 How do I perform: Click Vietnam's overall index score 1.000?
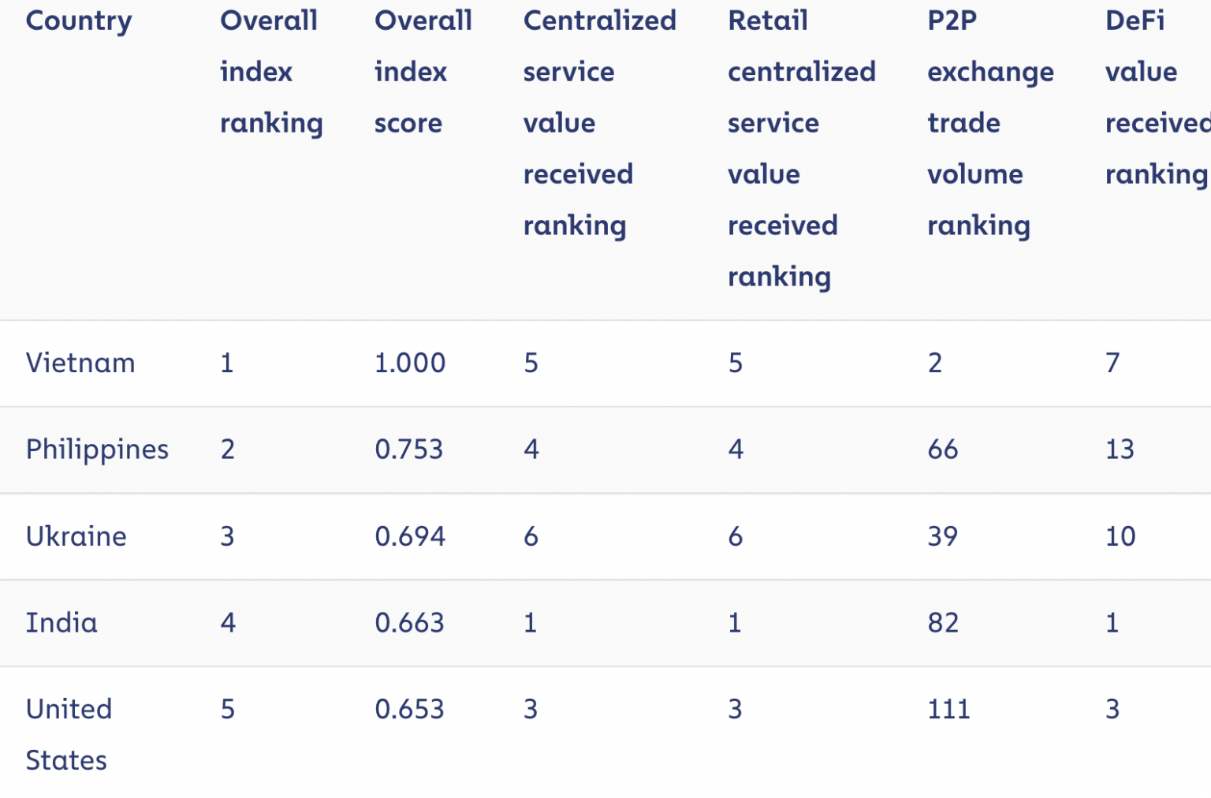(410, 363)
